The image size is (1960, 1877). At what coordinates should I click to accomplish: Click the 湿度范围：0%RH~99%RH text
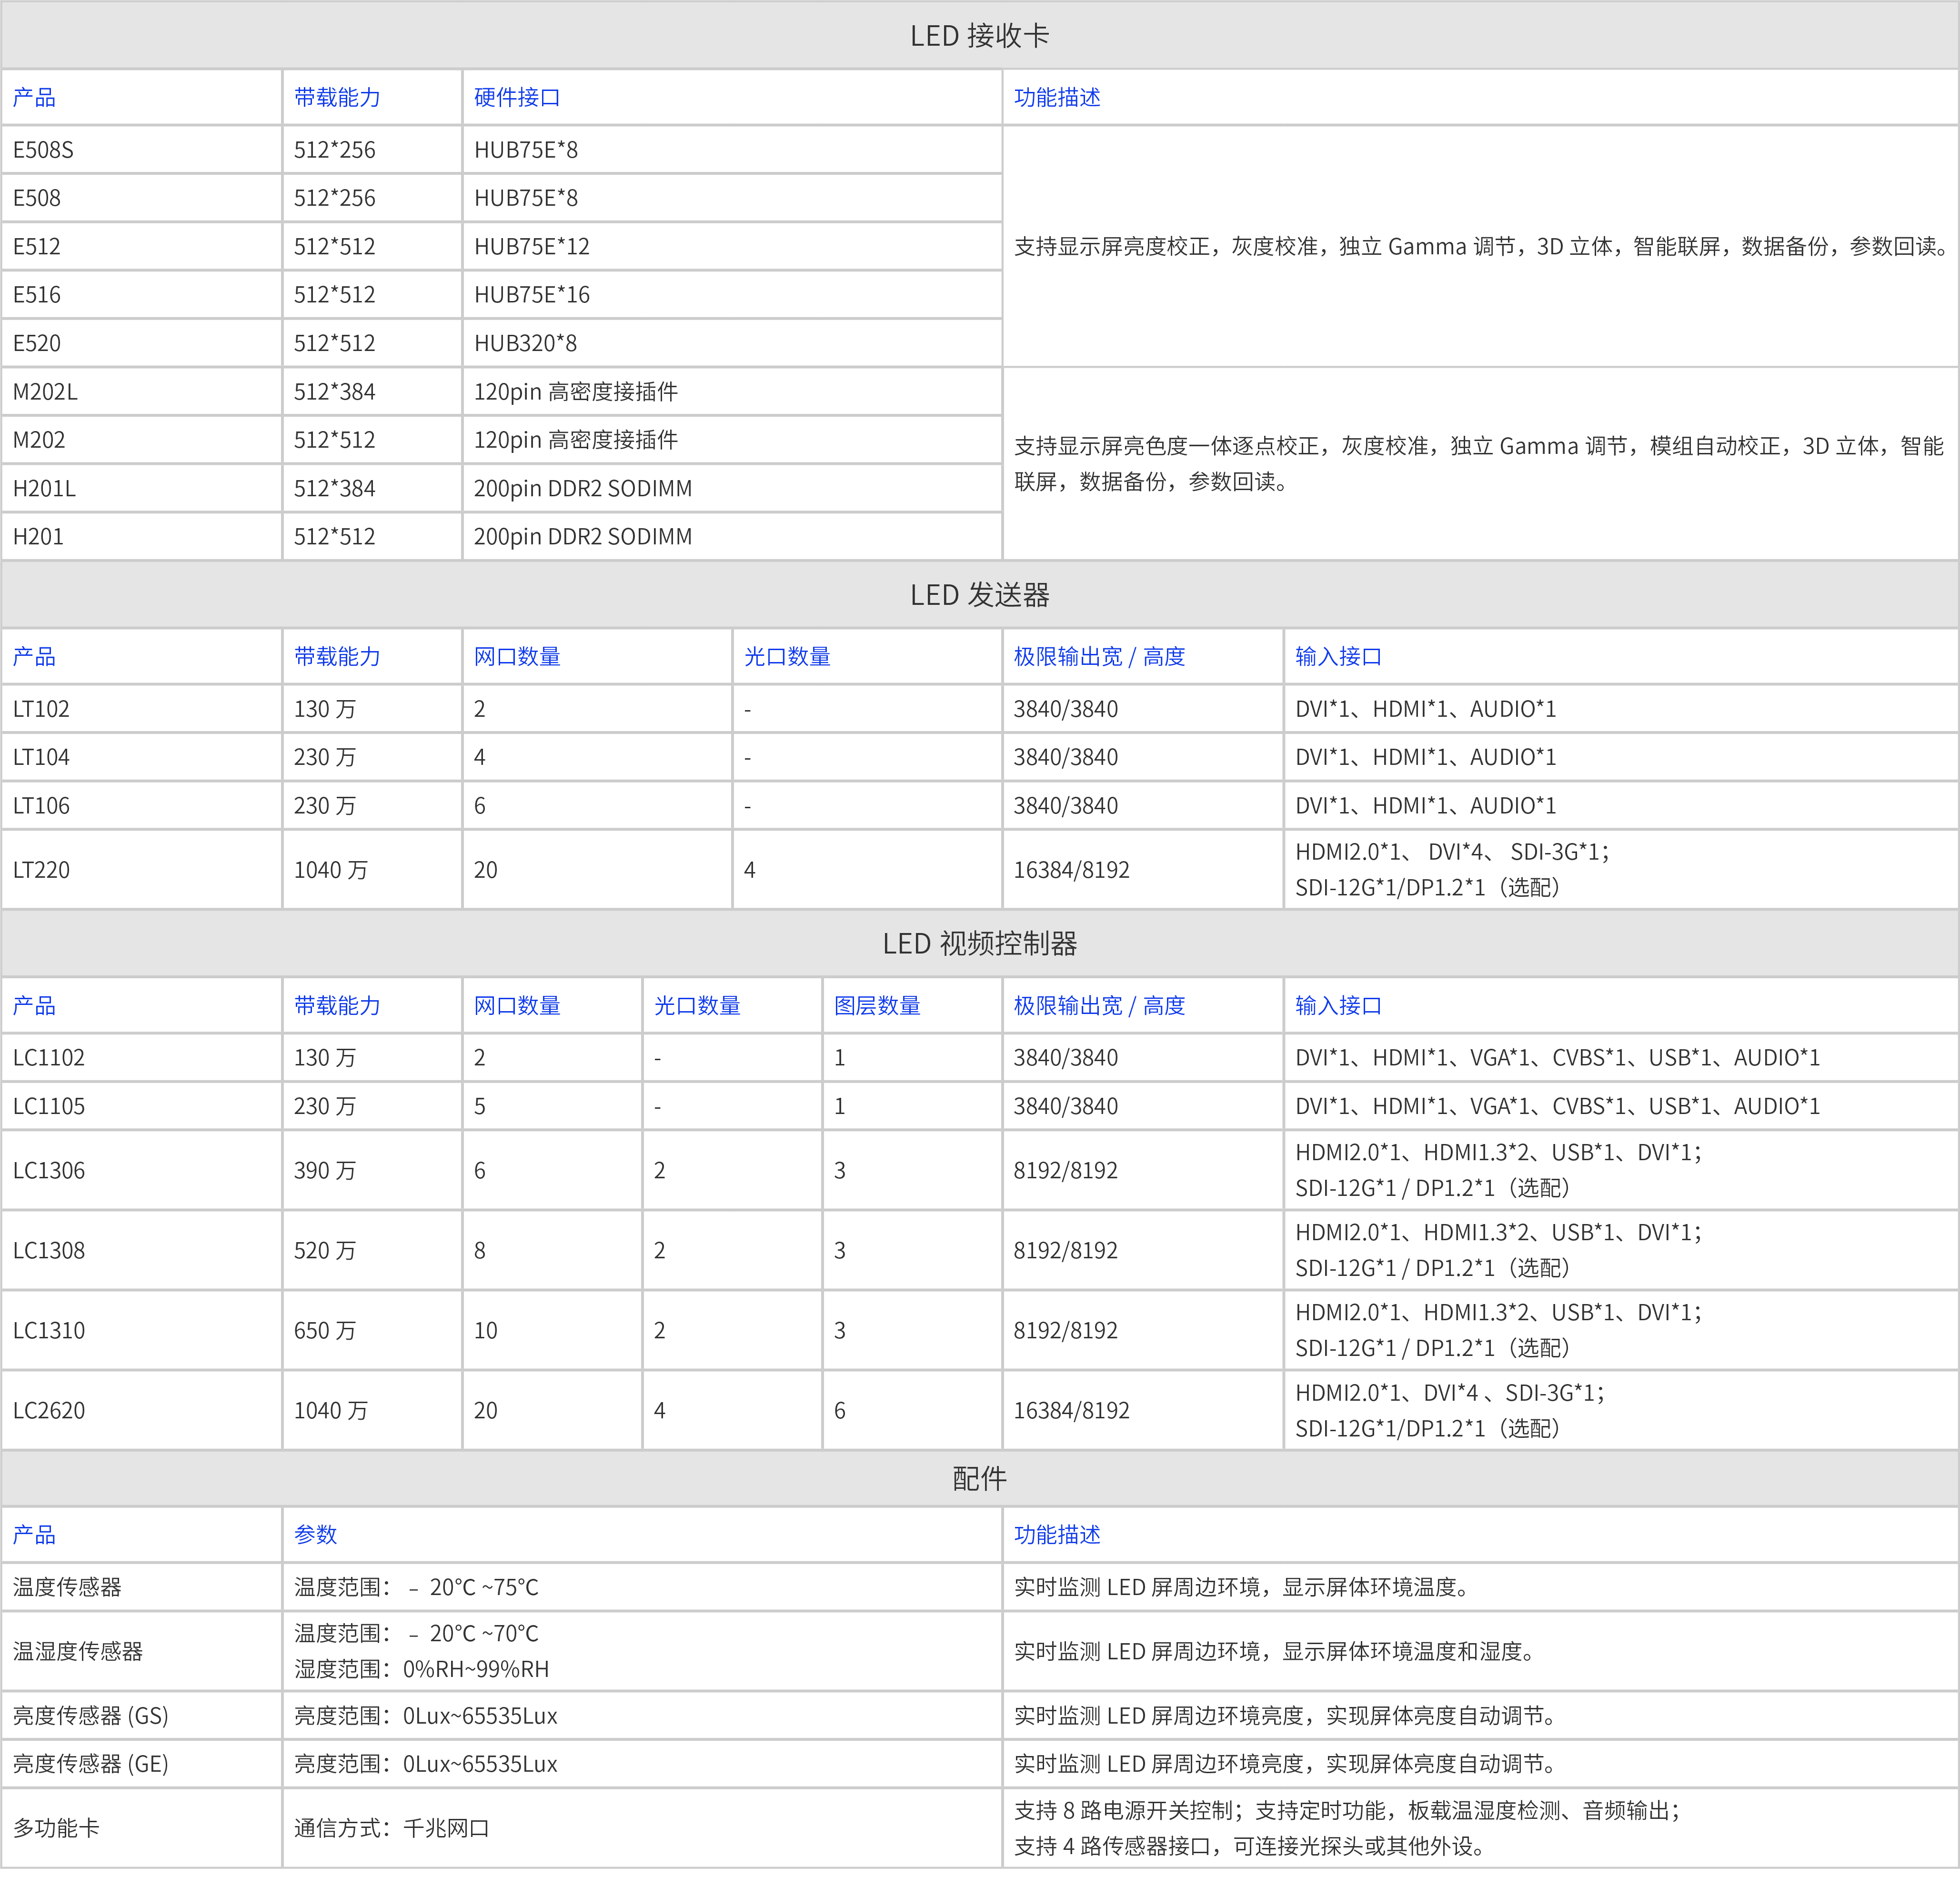click(421, 1669)
